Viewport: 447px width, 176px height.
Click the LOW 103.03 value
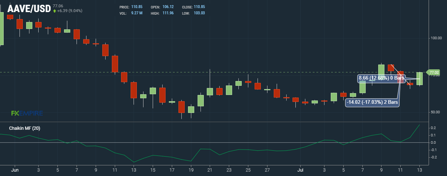[x=199, y=13]
